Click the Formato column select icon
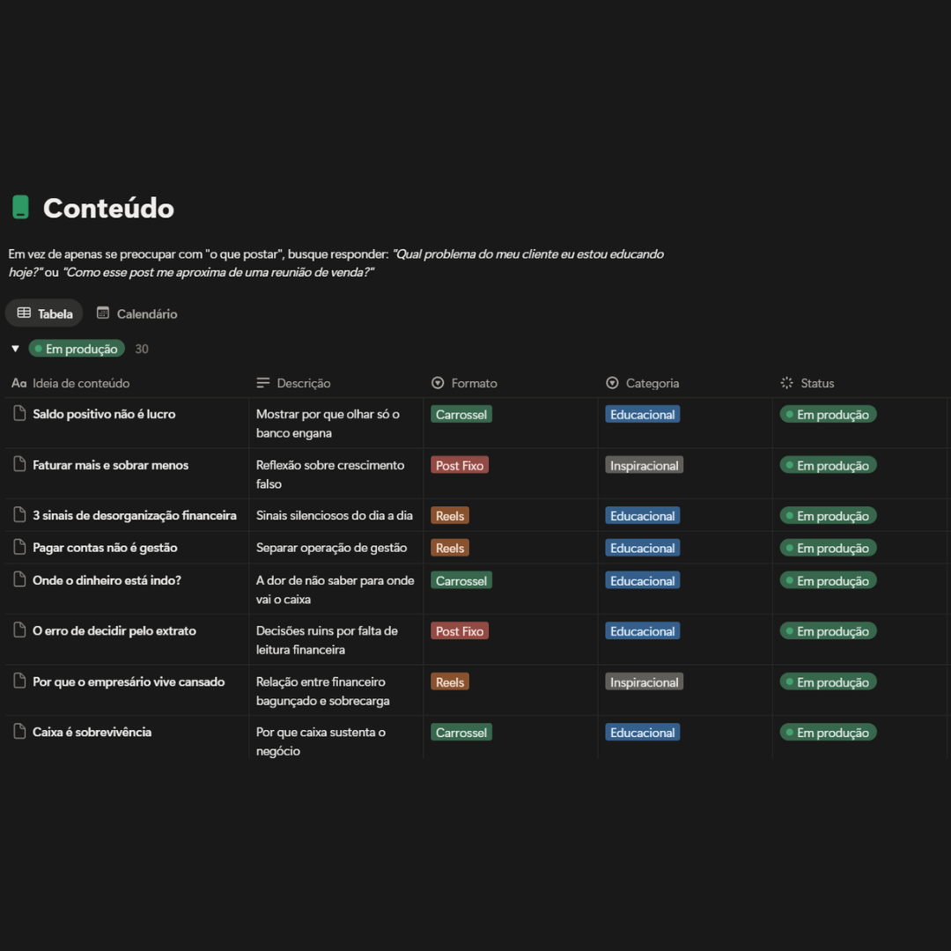The width and height of the screenshot is (951, 951). (438, 383)
